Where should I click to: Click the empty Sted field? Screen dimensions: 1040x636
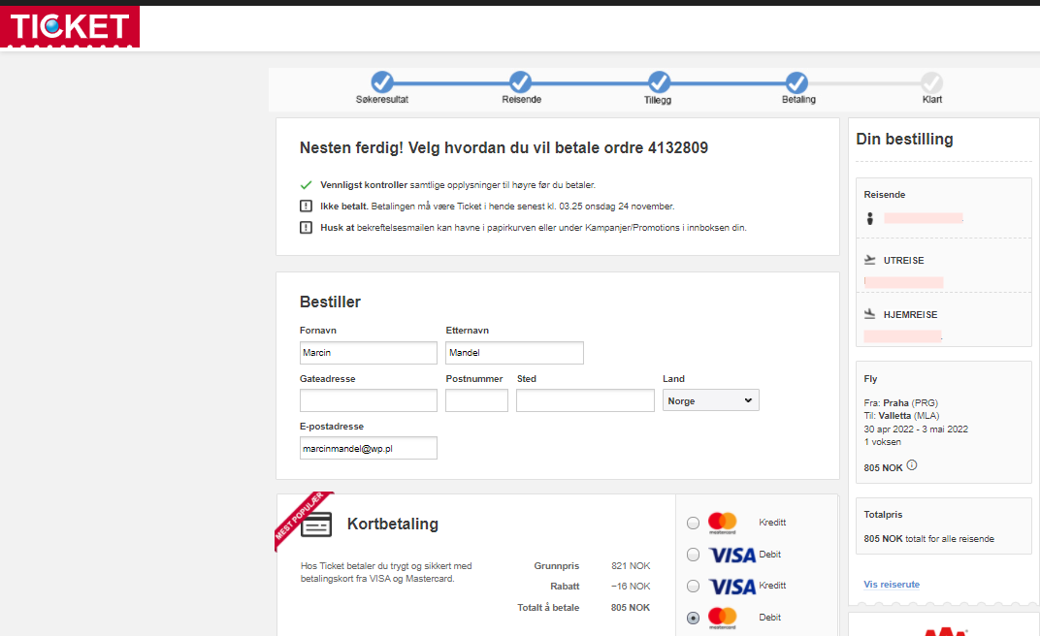tap(586, 400)
